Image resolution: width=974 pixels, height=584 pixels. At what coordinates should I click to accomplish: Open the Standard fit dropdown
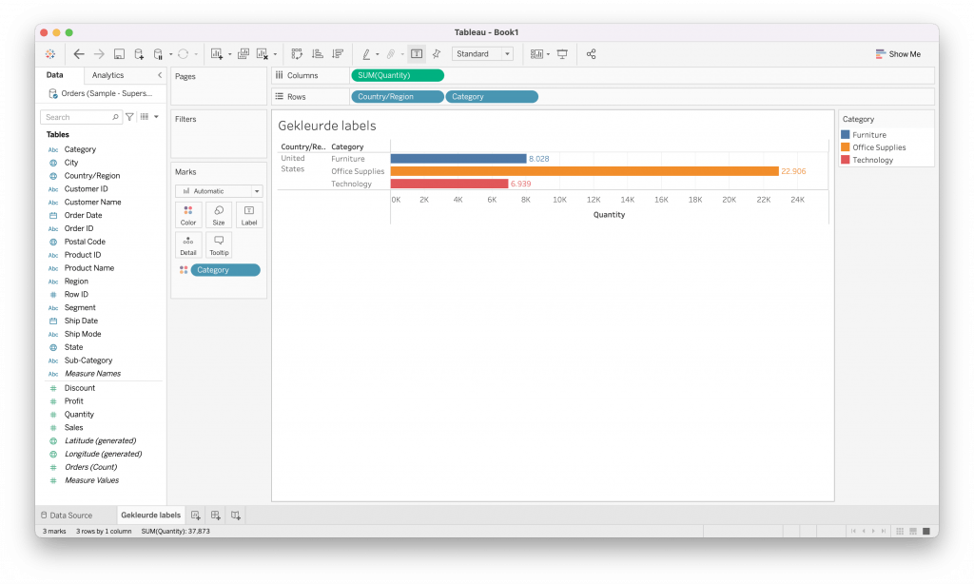click(x=482, y=54)
